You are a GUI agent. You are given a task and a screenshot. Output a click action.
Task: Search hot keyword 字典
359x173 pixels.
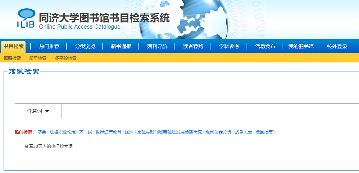pyautogui.click(x=42, y=132)
